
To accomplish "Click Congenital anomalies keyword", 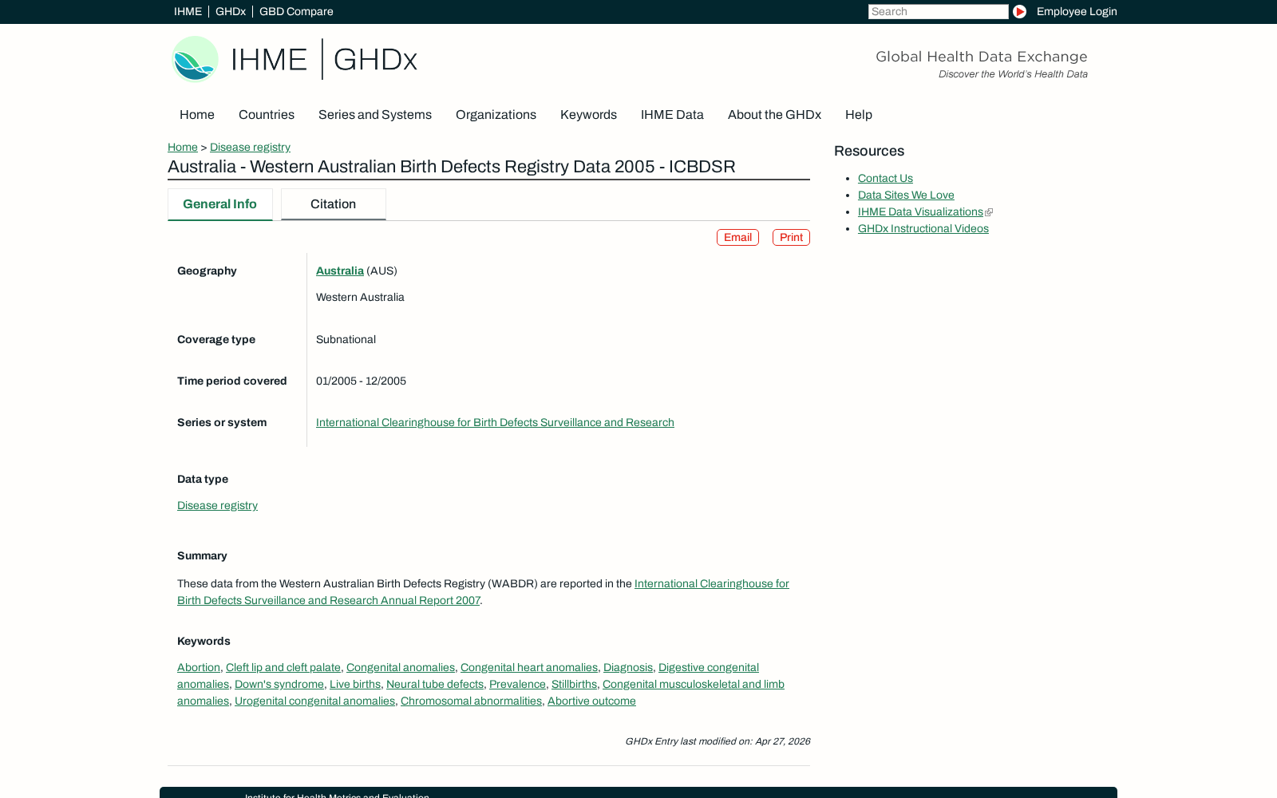I will (x=401, y=668).
